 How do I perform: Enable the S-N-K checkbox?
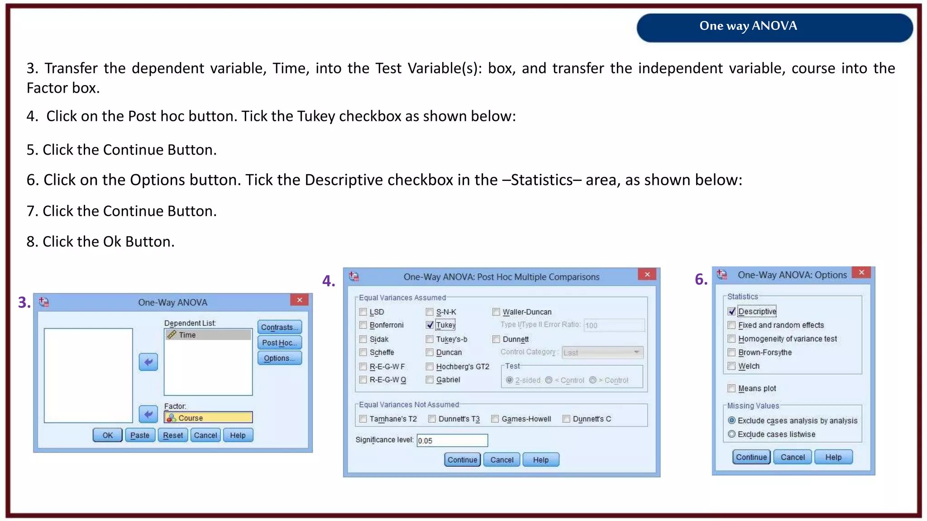pyautogui.click(x=430, y=312)
